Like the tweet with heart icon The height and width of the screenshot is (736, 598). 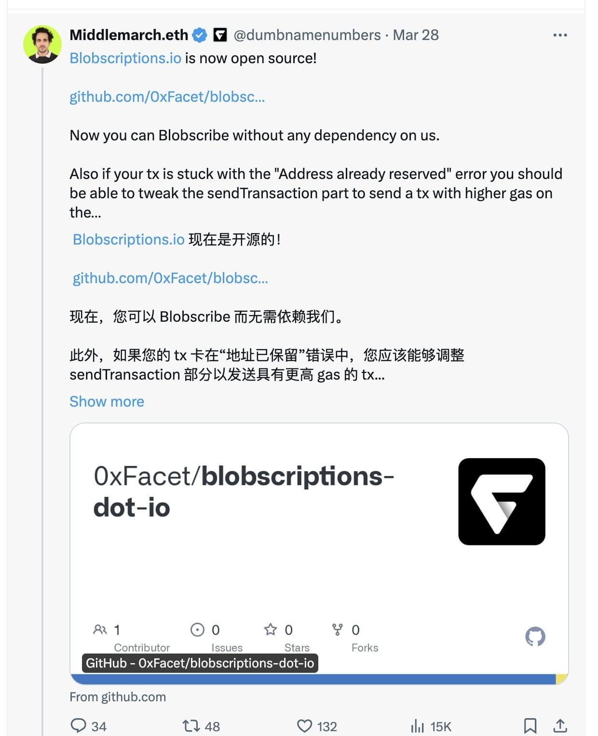tap(304, 725)
